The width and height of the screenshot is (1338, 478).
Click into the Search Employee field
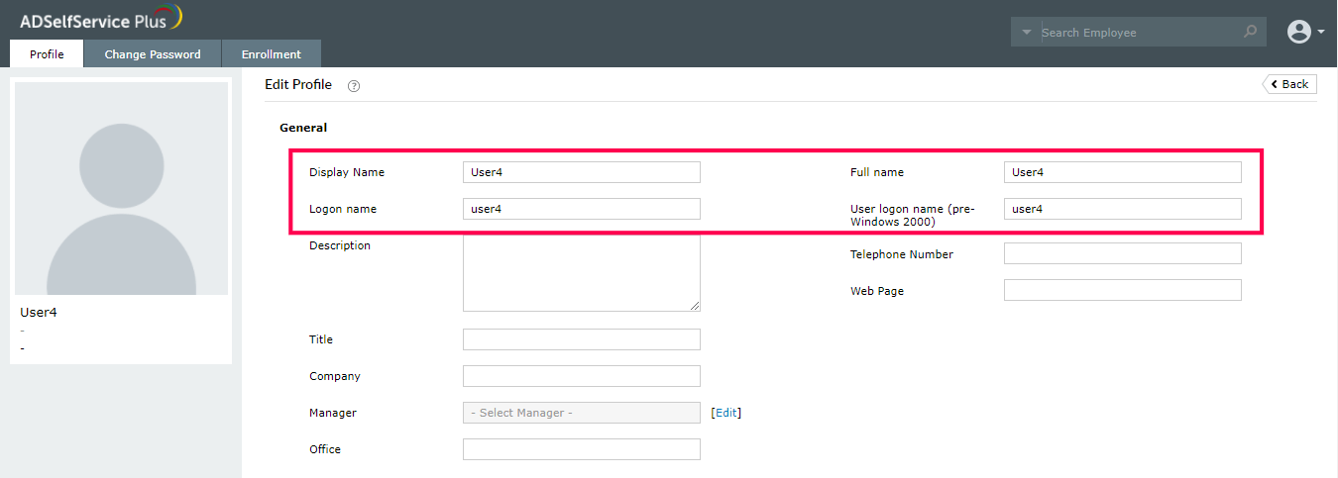[x=1140, y=33]
